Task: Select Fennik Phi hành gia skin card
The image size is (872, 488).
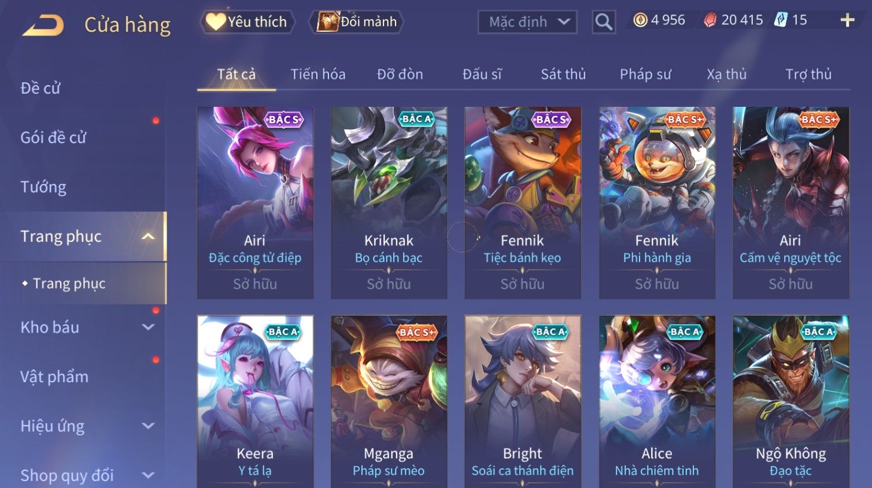Action: pos(657,203)
